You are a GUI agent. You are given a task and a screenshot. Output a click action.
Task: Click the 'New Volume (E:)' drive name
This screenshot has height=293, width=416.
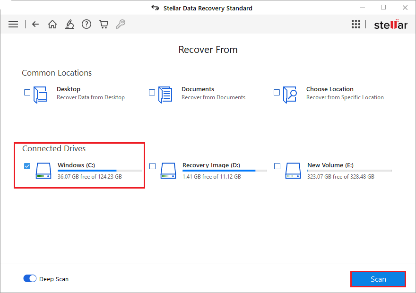330,165
